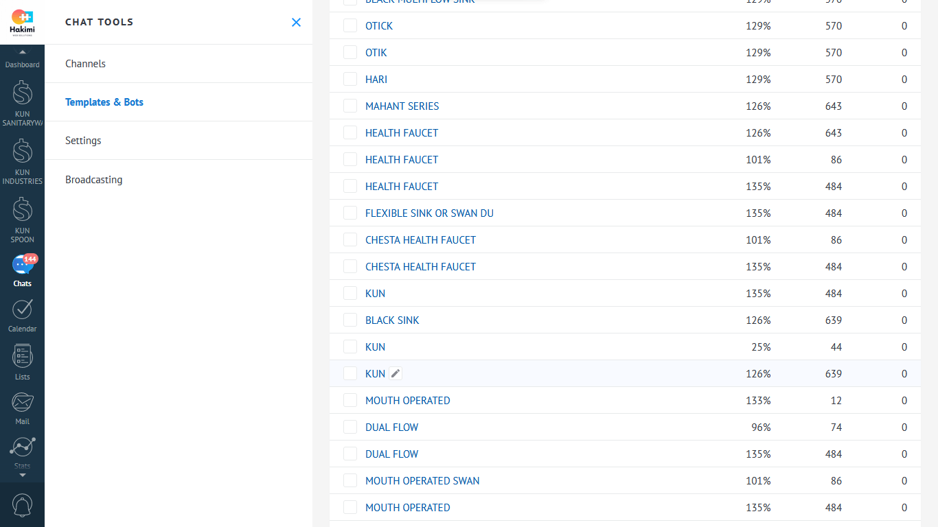Check the MOUTH OPERATED 133% row checkbox

pyautogui.click(x=350, y=400)
